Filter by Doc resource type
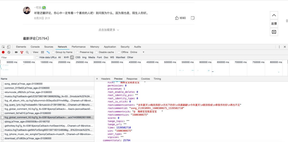The image size is (288, 142). coord(106,58)
